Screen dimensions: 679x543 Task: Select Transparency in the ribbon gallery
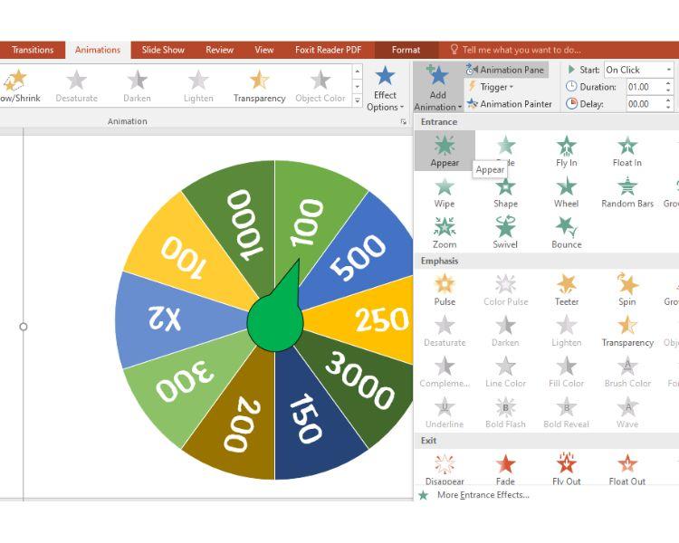click(x=260, y=86)
